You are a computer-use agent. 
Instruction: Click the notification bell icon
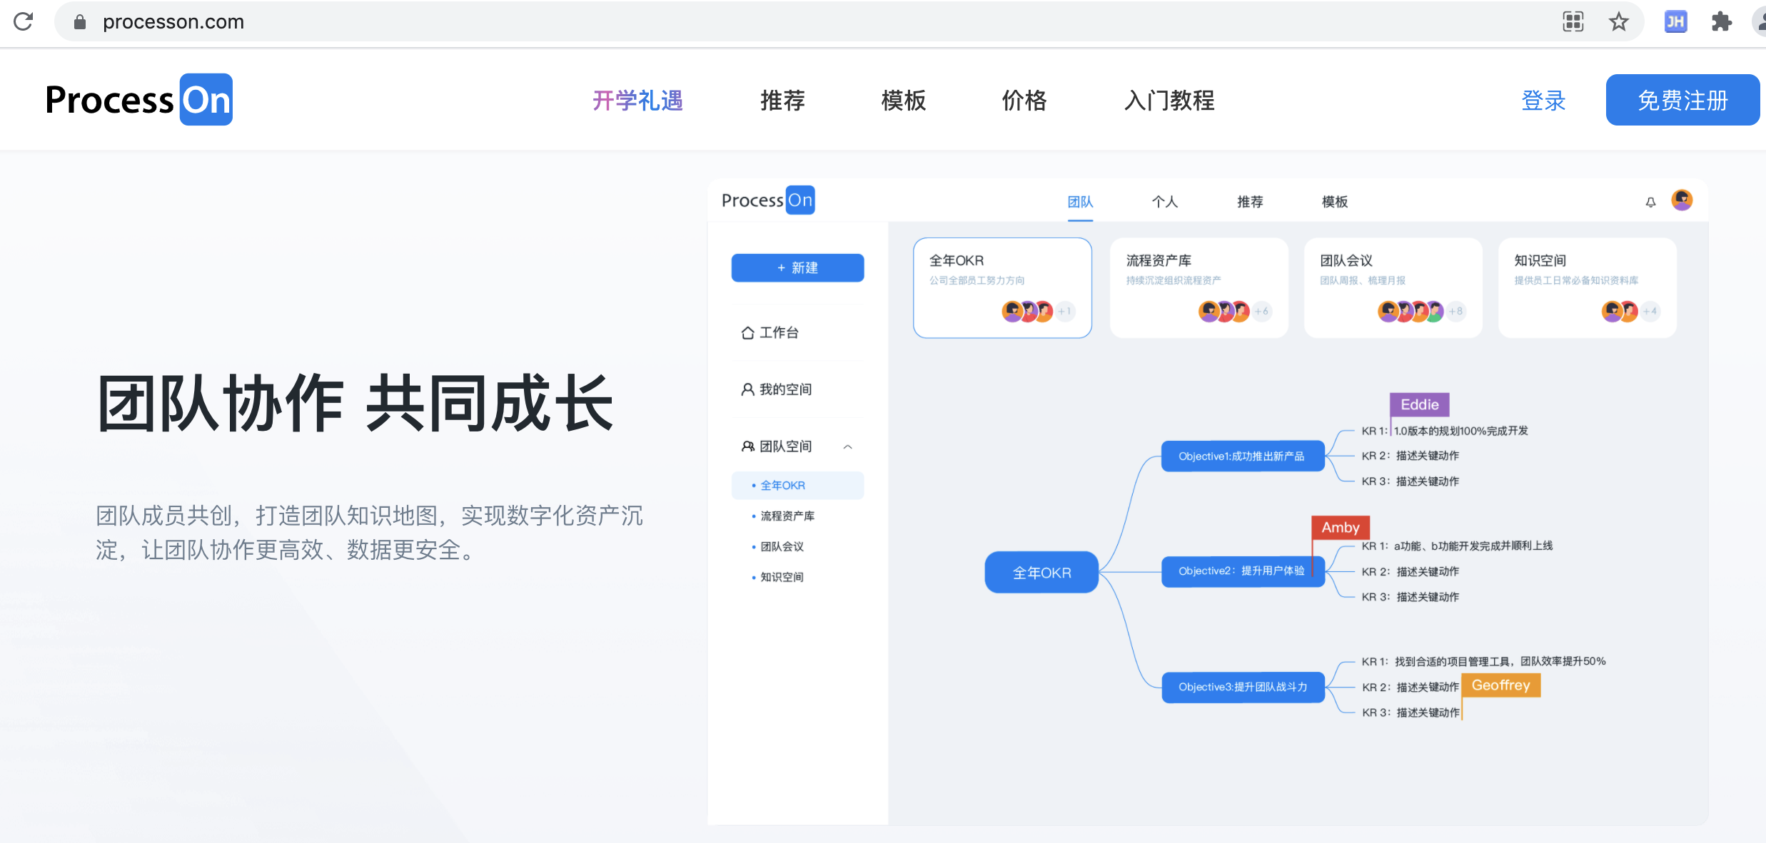(1650, 202)
